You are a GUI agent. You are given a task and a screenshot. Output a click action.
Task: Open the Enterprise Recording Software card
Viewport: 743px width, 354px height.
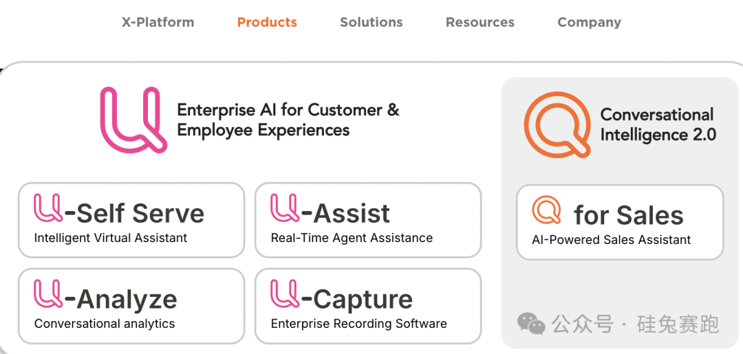367,306
